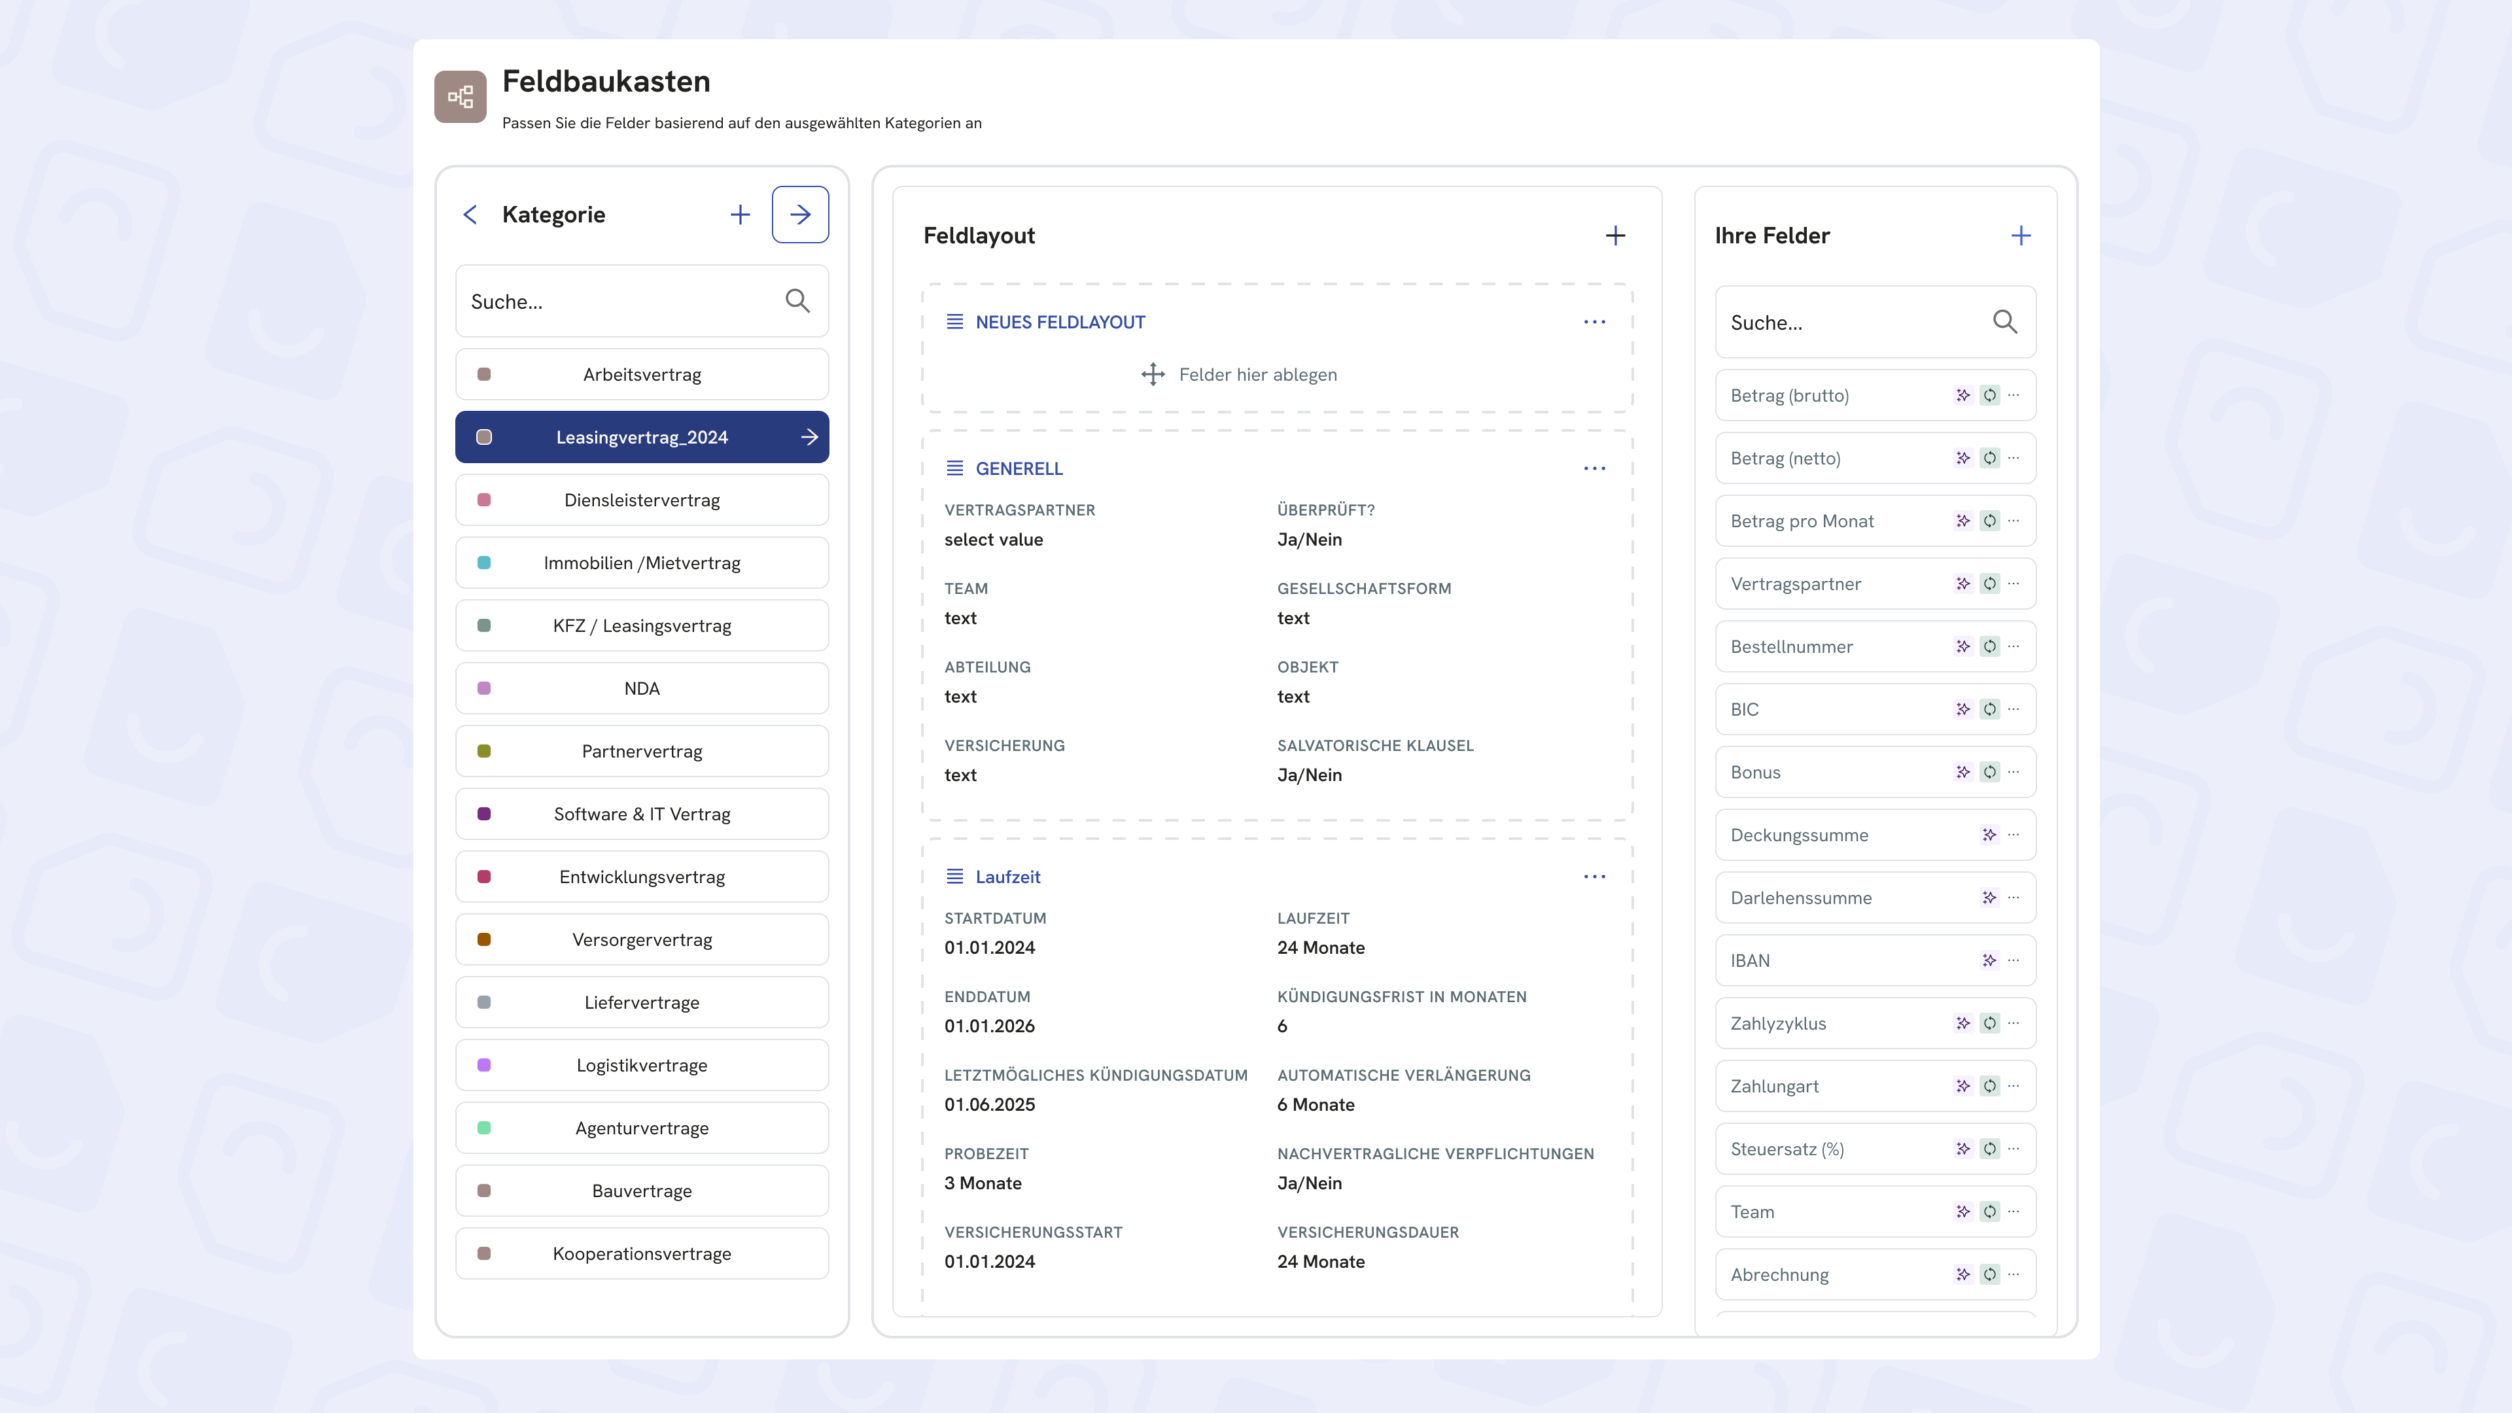
Task: Click the plus icon in the Feldlayout header
Action: (1615, 236)
